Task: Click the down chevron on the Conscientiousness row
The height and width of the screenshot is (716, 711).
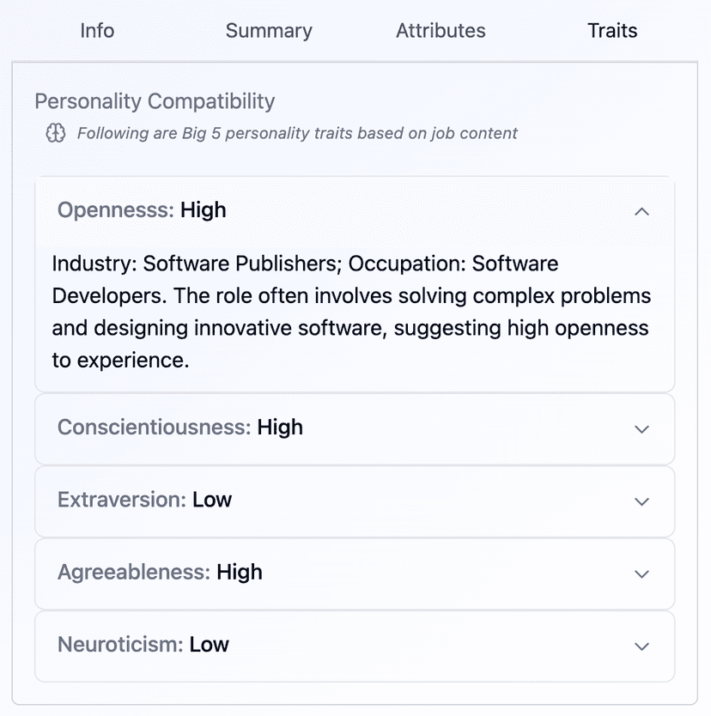Action: tap(641, 429)
